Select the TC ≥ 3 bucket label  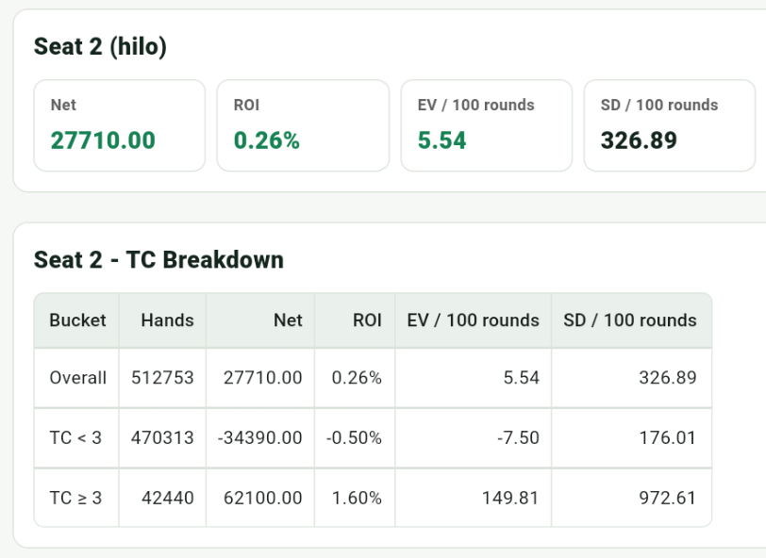(x=75, y=498)
